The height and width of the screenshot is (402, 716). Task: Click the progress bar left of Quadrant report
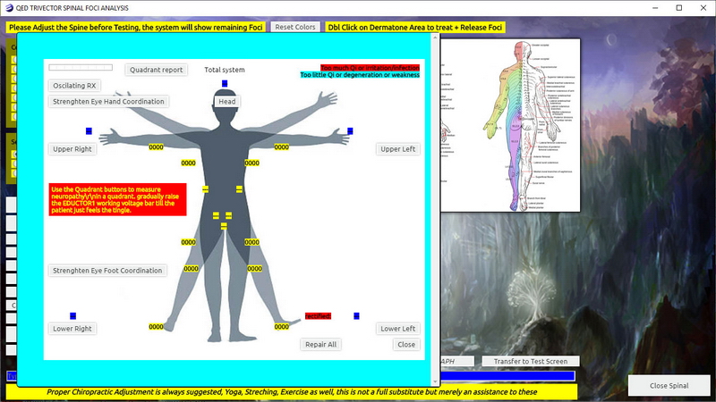click(x=81, y=67)
